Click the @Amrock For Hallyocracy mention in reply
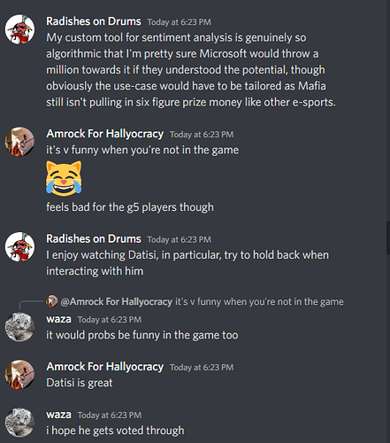The width and height of the screenshot is (390, 443). [x=117, y=301]
